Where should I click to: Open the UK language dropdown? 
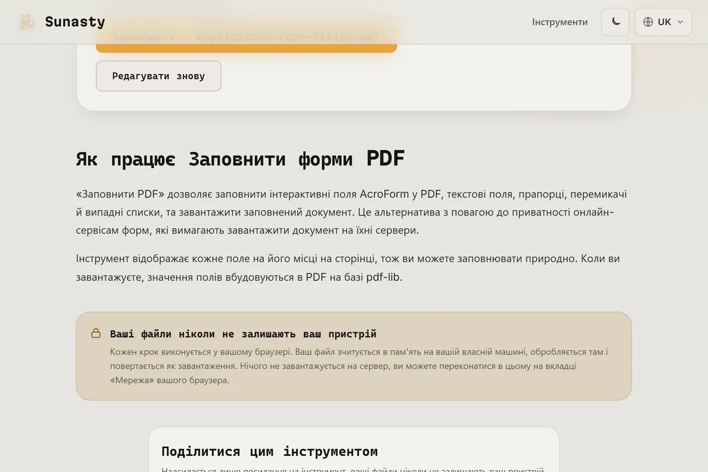pyautogui.click(x=663, y=22)
